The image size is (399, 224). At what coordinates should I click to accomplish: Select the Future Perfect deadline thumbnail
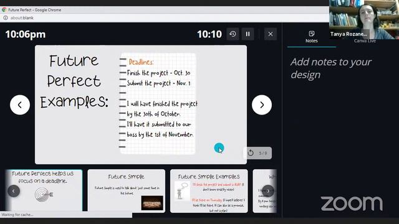coord(44,191)
